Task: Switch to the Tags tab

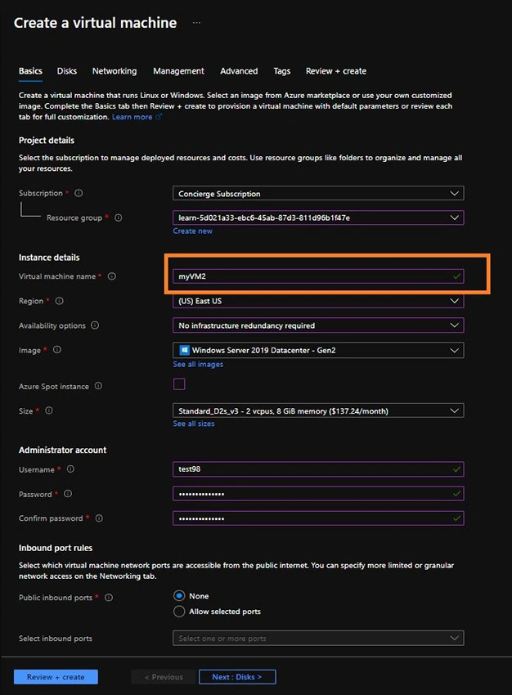Action: click(282, 71)
